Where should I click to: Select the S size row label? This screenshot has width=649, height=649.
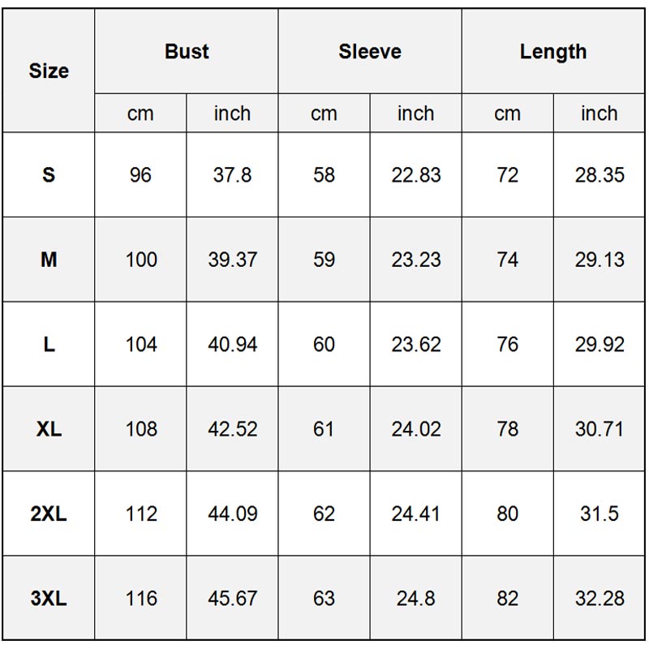(49, 174)
